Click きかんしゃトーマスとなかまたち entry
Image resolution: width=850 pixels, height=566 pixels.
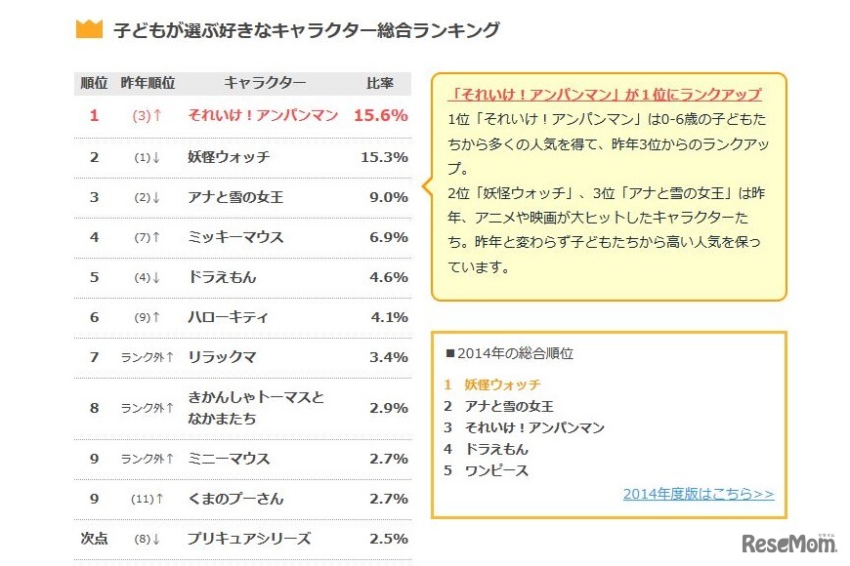click(x=256, y=407)
